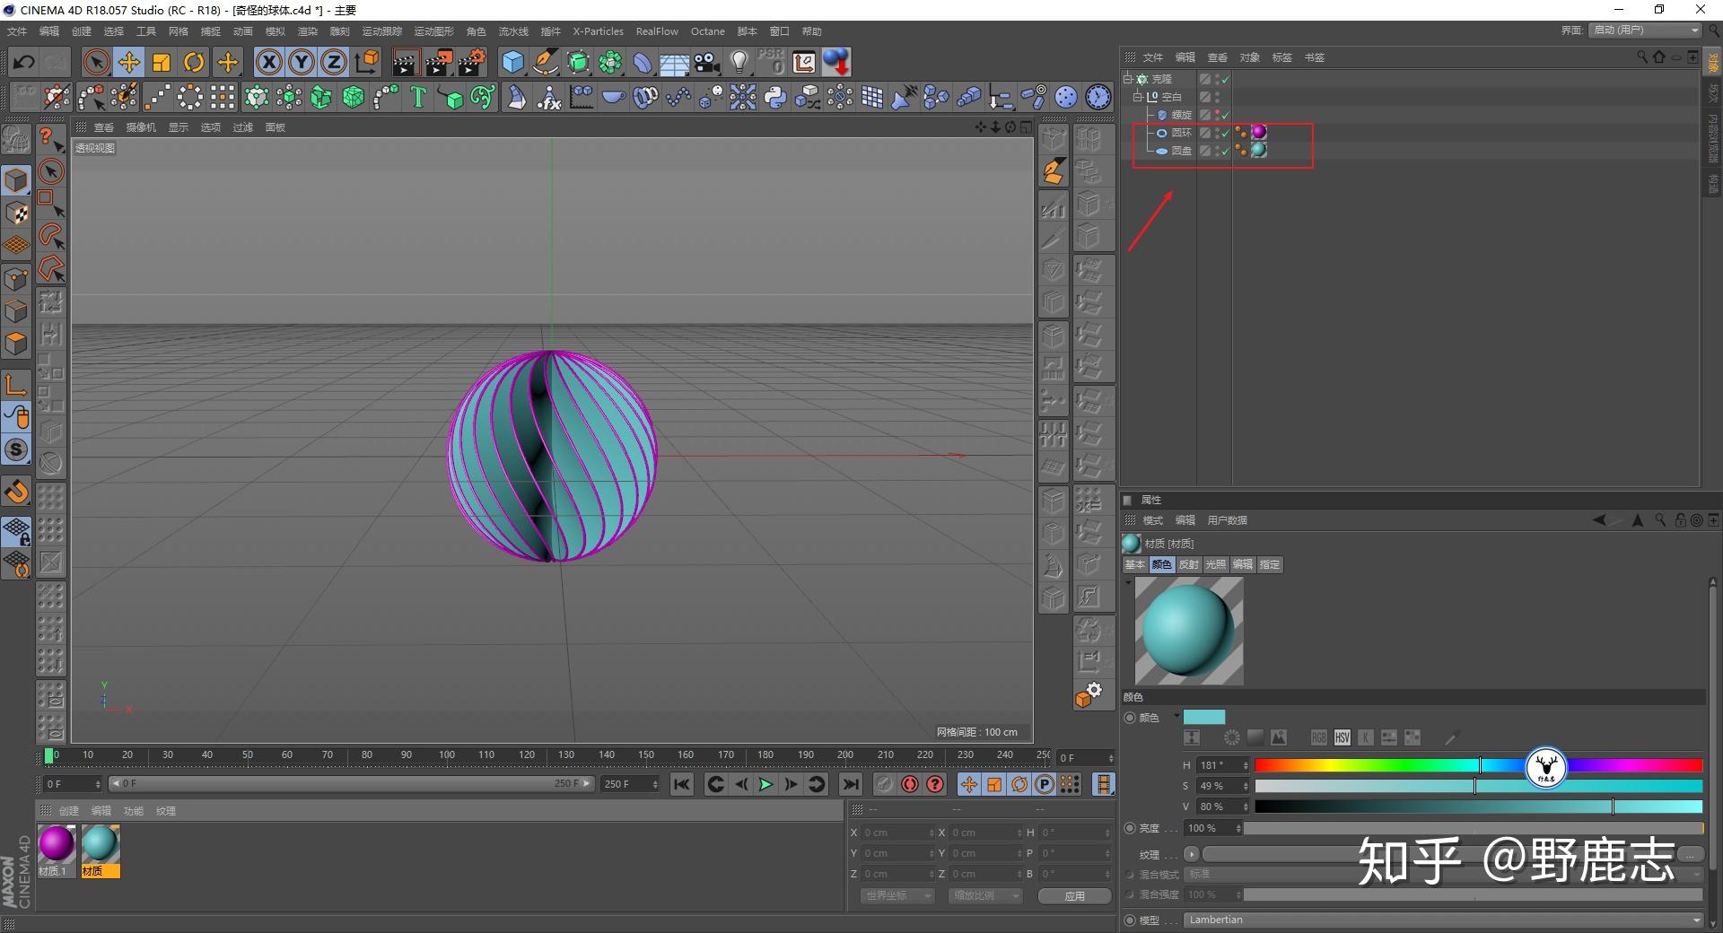This screenshot has width=1723, height=933.
Task: Click the Z axis lock icon
Action: (x=334, y=61)
